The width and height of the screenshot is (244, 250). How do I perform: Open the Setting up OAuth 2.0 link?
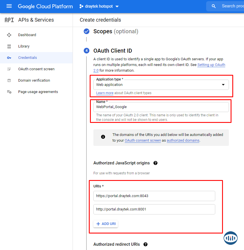click(211, 65)
